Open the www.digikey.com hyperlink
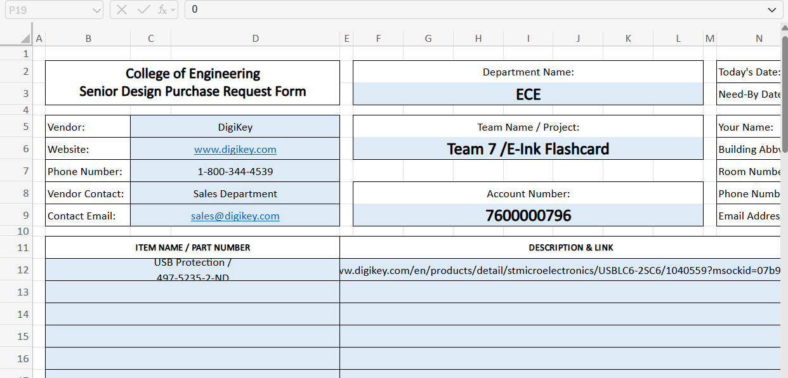This screenshot has height=378, width=788. tap(235, 148)
